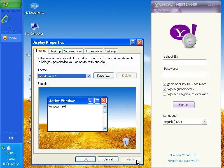This screenshot has width=224, height=168.
Task: Open the Forgot your password link
Action: click(183, 161)
